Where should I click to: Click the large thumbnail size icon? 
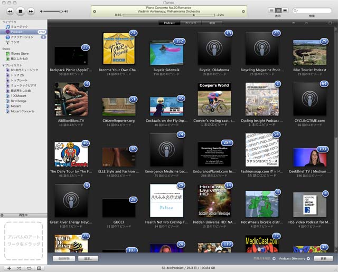(x=330, y=23)
